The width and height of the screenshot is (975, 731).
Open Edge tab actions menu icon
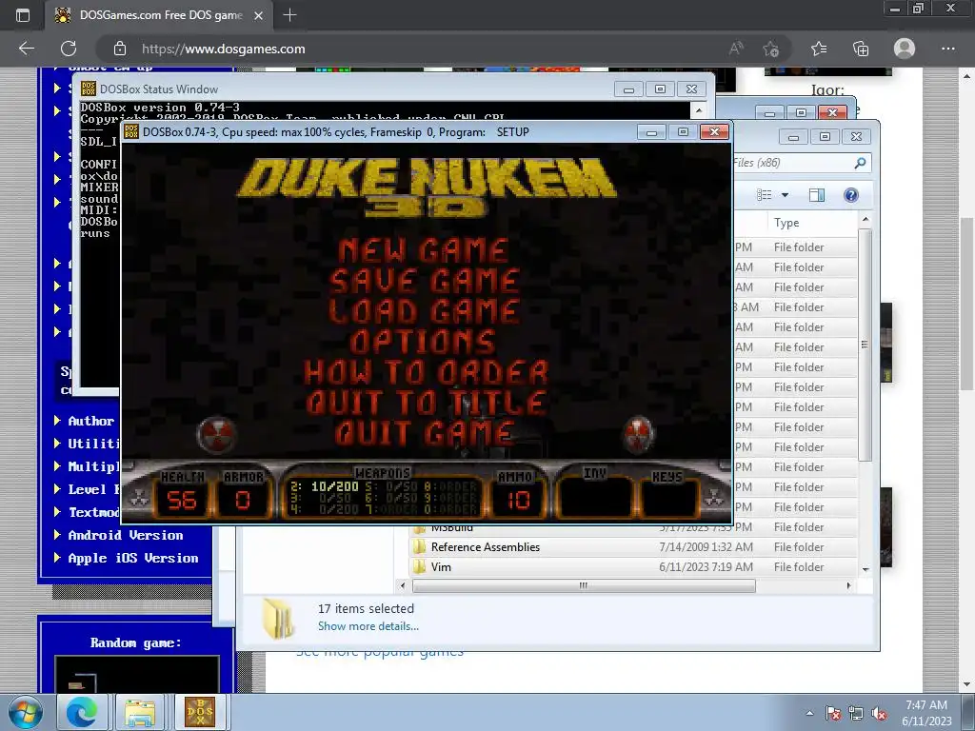(x=23, y=15)
